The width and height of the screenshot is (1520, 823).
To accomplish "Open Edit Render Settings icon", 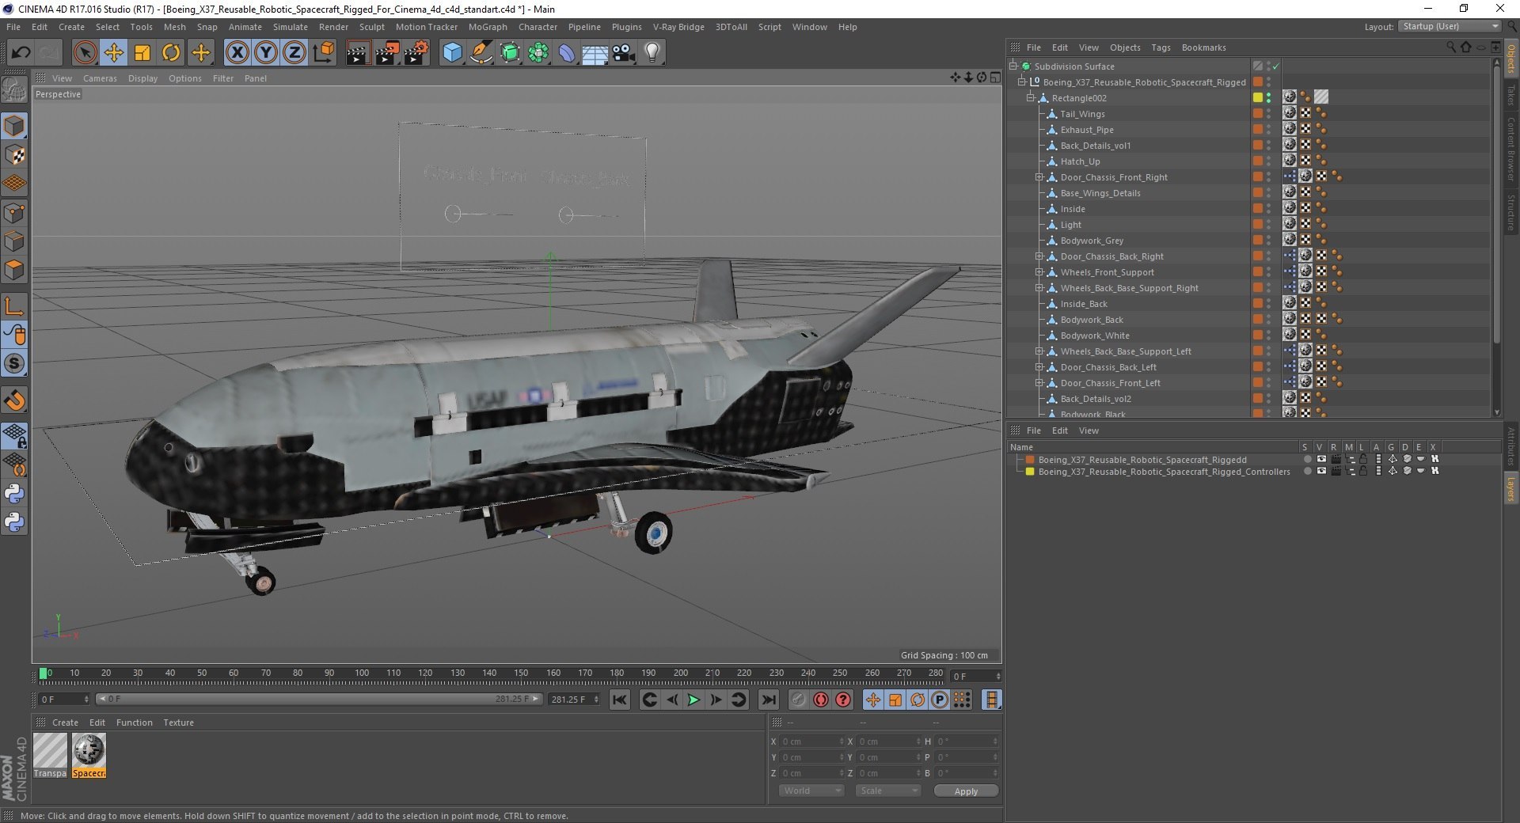I will click(416, 53).
